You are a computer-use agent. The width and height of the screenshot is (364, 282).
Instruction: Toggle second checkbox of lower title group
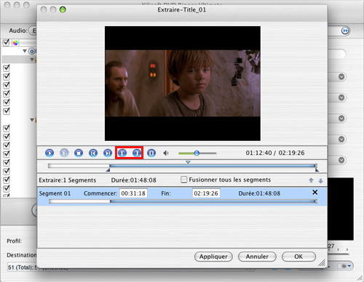pos(7,137)
